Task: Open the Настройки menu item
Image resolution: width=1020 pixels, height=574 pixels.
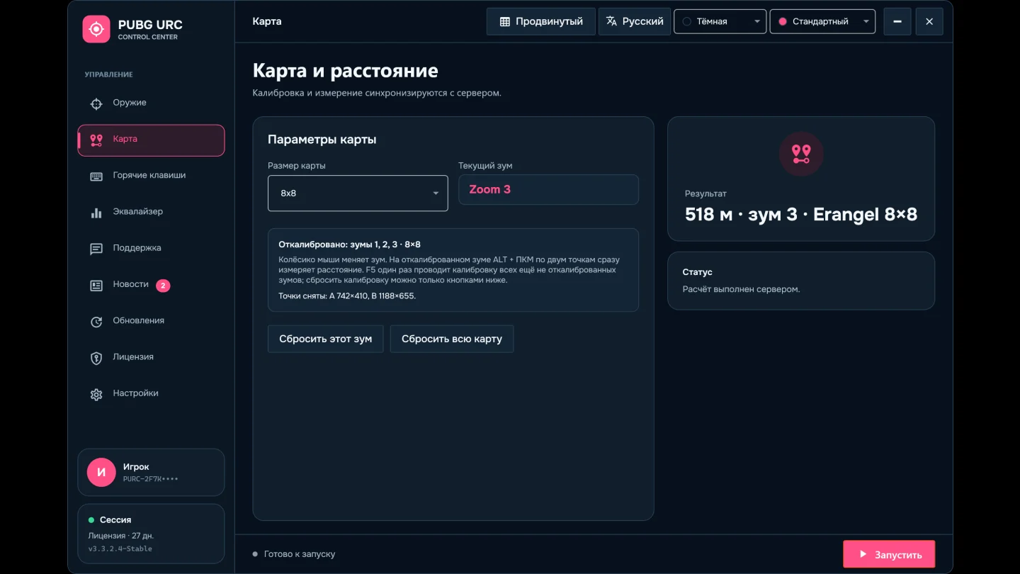Action: click(151, 394)
